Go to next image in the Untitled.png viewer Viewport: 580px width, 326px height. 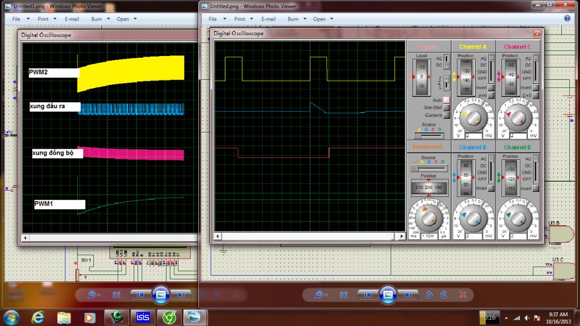pyautogui.click(x=408, y=294)
